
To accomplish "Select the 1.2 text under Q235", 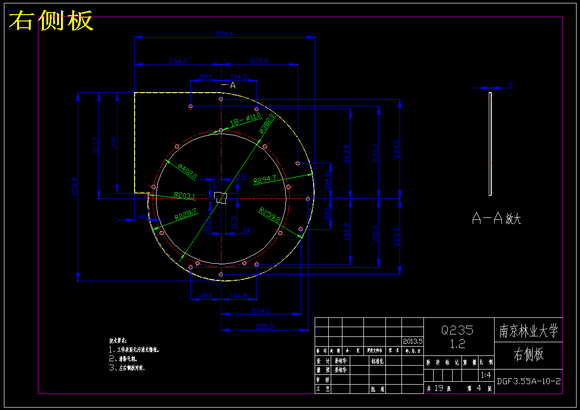I will [457, 344].
